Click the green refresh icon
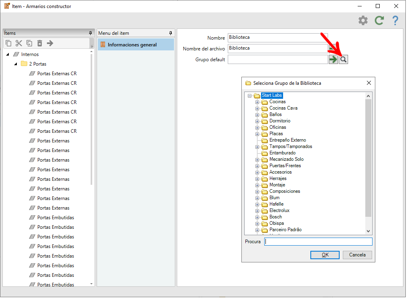The image size is (409, 302). tap(379, 20)
